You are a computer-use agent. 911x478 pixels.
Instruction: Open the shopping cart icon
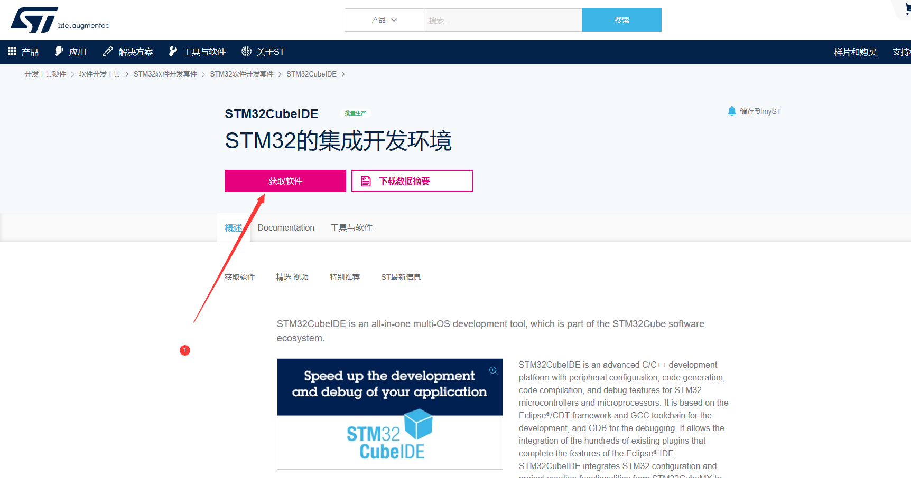(x=907, y=9)
